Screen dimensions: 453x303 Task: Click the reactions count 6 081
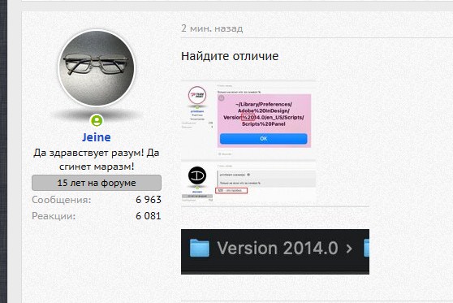click(149, 216)
